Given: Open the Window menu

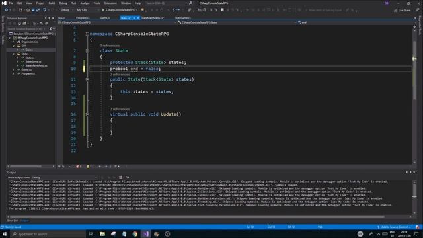Looking at the screenshot, I should 126,3.
